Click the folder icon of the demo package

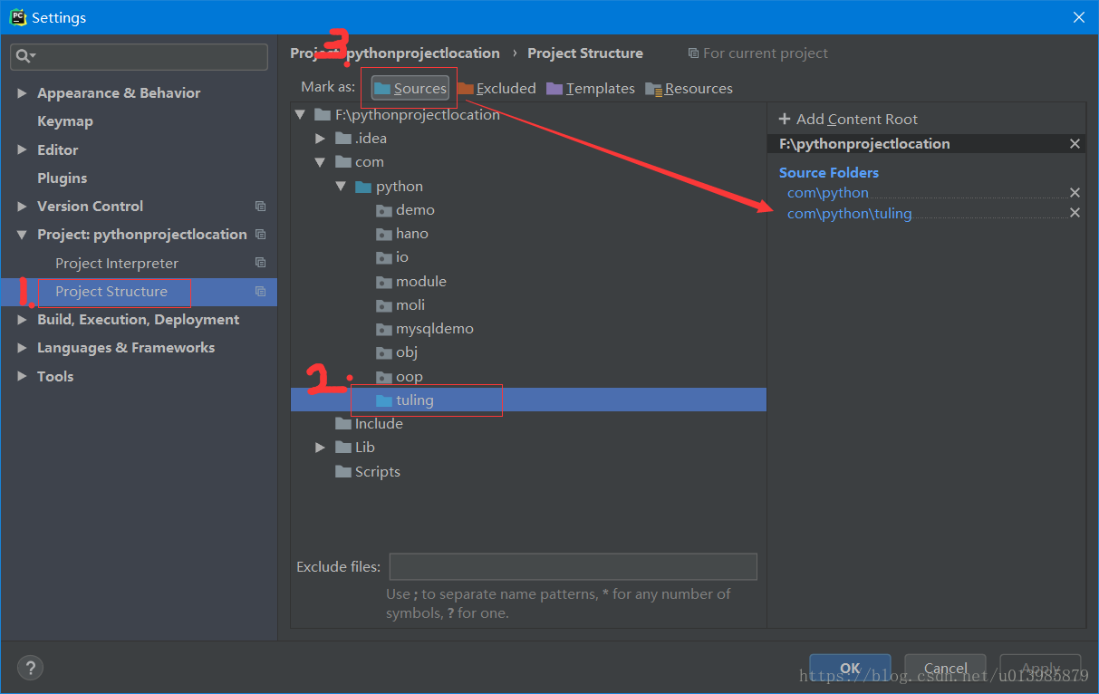pyautogui.click(x=383, y=210)
